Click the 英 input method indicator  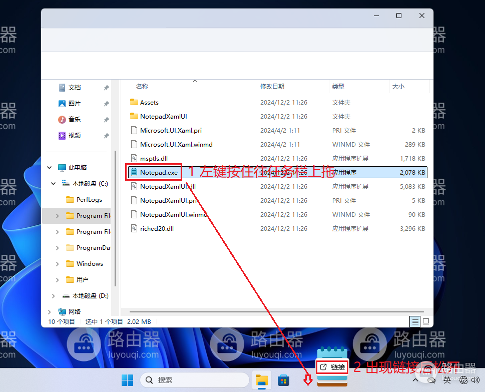(447, 380)
